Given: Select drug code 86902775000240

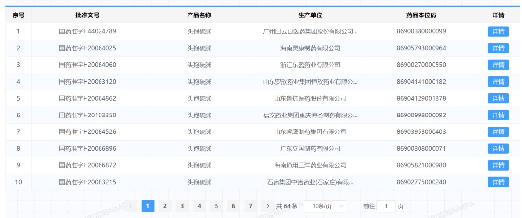Looking at the screenshot, I should [421, 182].
